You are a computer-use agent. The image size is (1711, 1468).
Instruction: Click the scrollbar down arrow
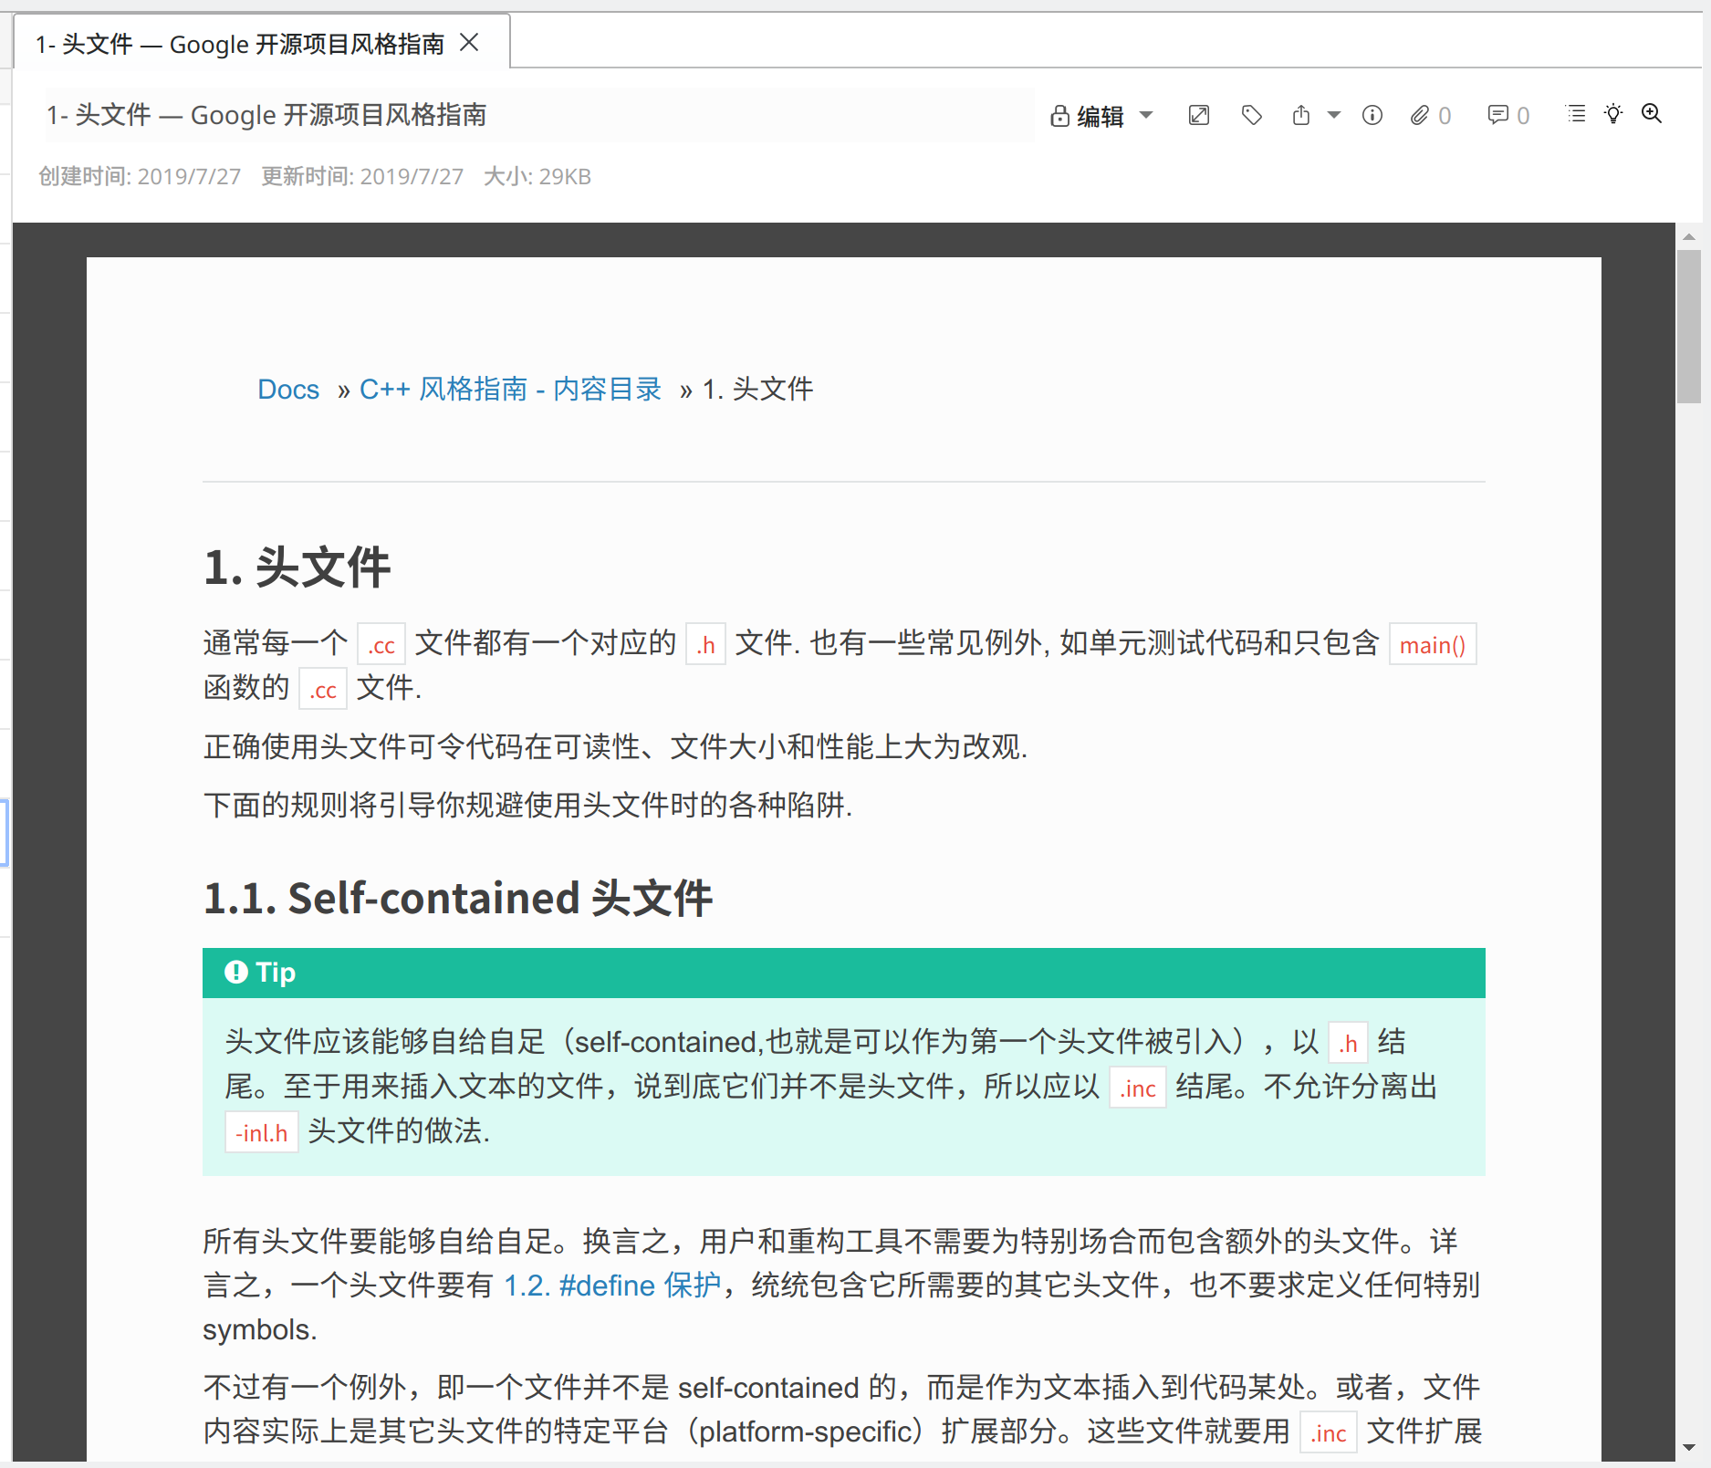[x=1689, y=1447]
